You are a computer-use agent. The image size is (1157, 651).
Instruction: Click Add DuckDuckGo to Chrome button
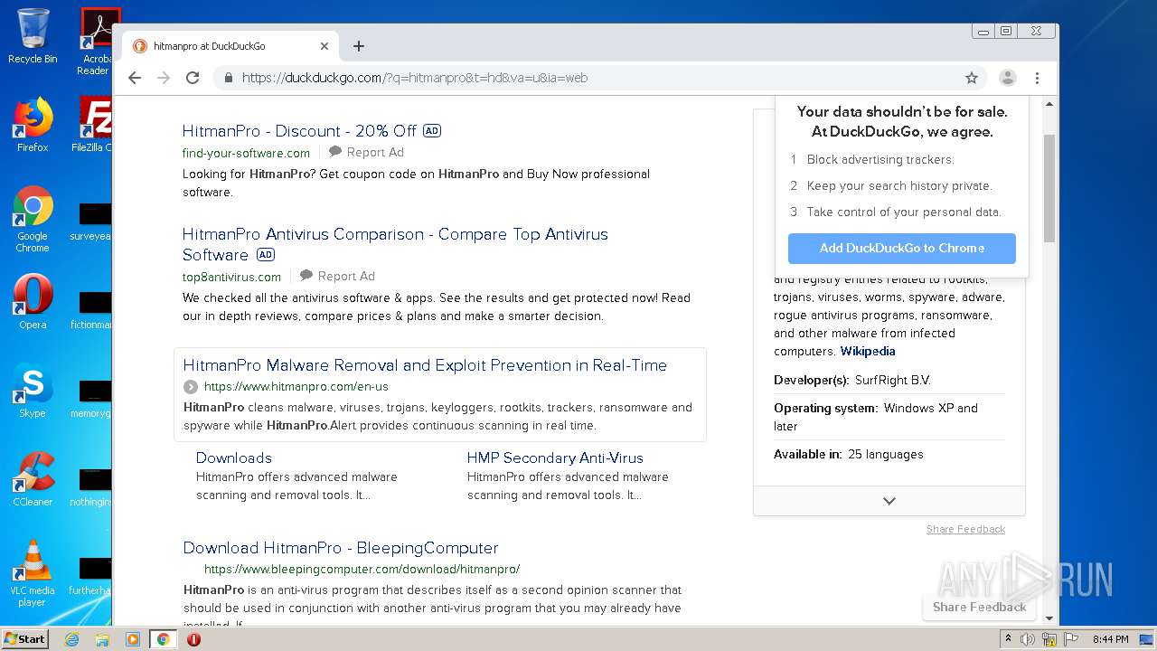coord(902,248)
